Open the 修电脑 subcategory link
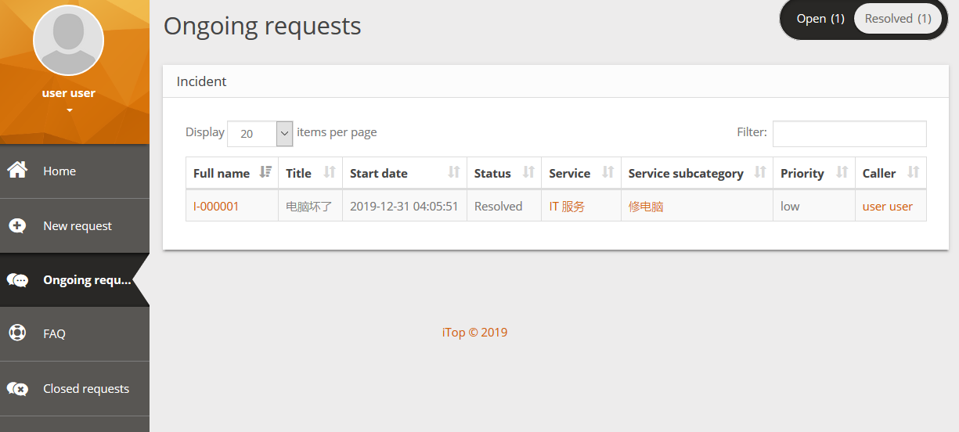The image size is (959, 432). 646,207
